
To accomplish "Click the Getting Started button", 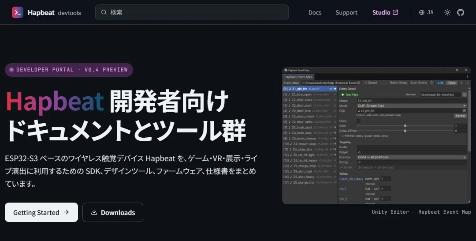I will [x=41, y=212].
